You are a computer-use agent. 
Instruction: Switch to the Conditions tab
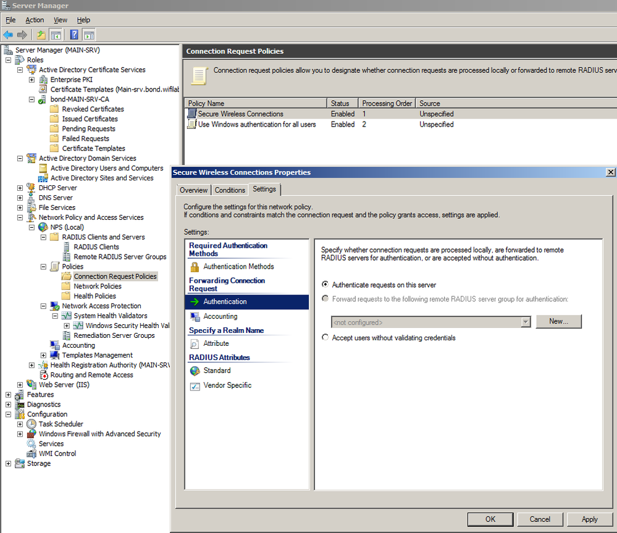point(230,190)
